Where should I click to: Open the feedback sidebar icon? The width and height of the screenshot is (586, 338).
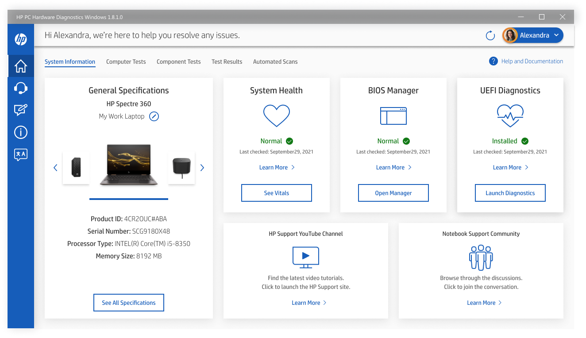point(21,110)
